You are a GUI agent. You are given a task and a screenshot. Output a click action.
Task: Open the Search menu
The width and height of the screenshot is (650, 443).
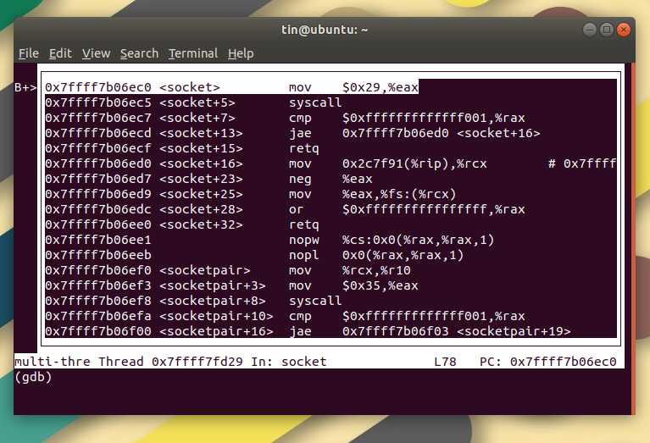point(139,53)
